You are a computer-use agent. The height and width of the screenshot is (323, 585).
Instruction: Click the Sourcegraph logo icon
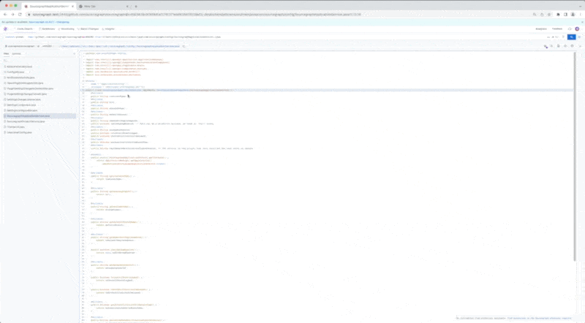[x=5, y=28]
